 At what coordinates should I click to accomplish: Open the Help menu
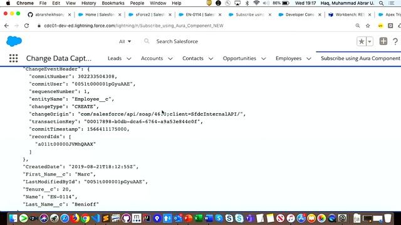coord(177,3)
